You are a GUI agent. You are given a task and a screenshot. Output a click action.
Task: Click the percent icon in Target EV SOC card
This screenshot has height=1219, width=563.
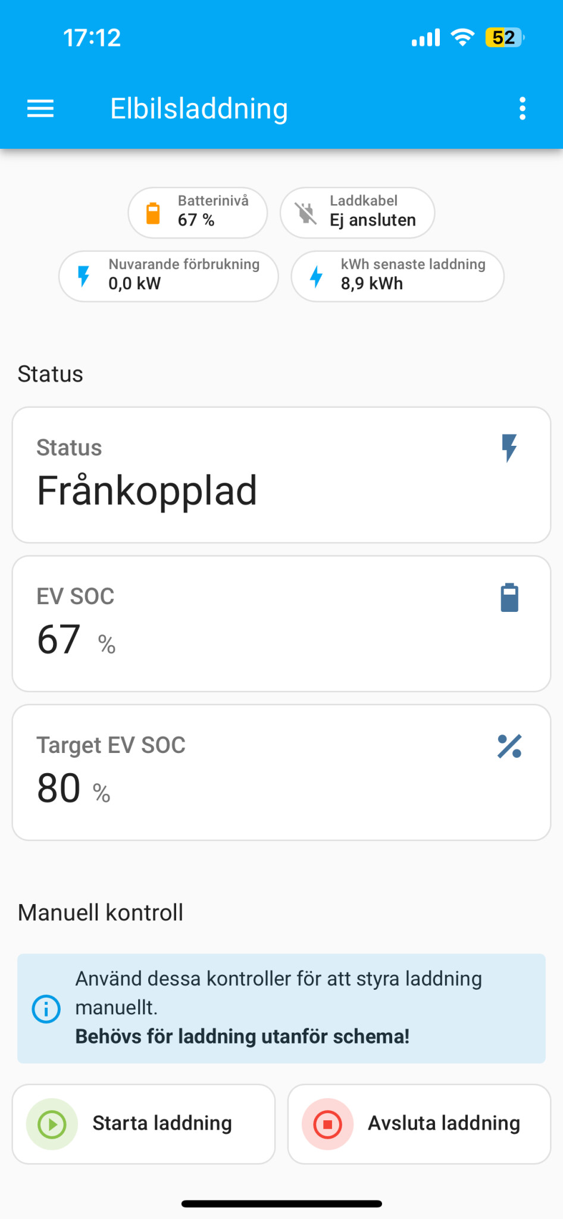coord(509,746)
